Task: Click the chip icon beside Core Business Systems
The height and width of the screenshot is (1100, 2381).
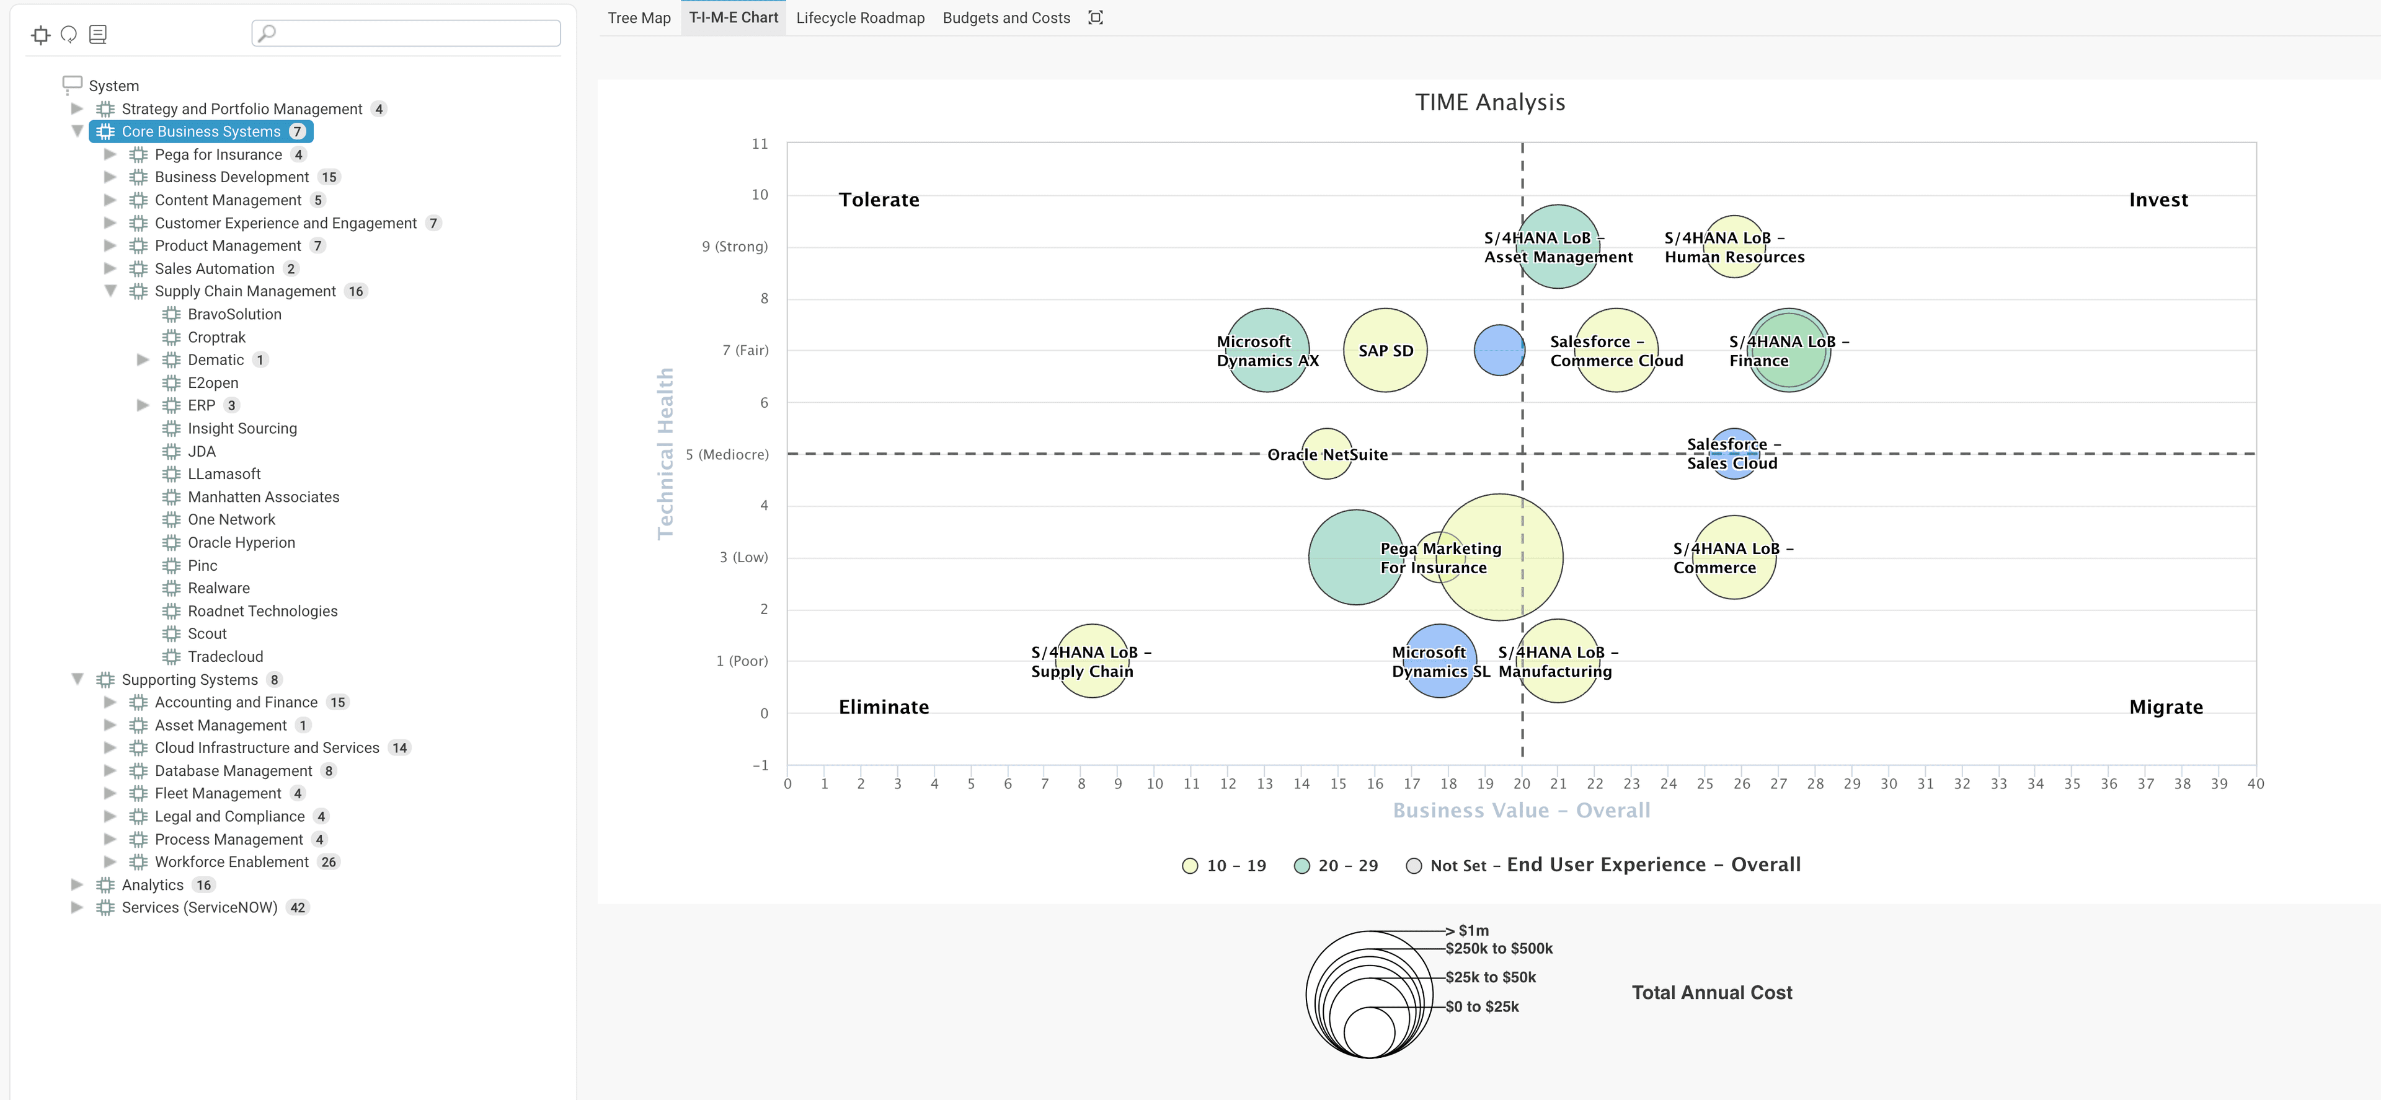Action: point(105,131)
